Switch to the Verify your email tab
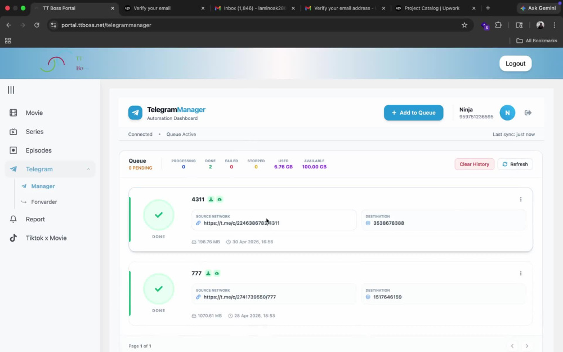The height and width of the screenshot is (352, 563). pyautogui.click(x=164, y=8)
